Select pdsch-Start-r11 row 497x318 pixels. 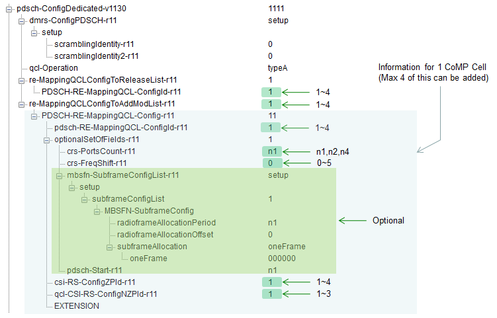[x=95, y=270]
